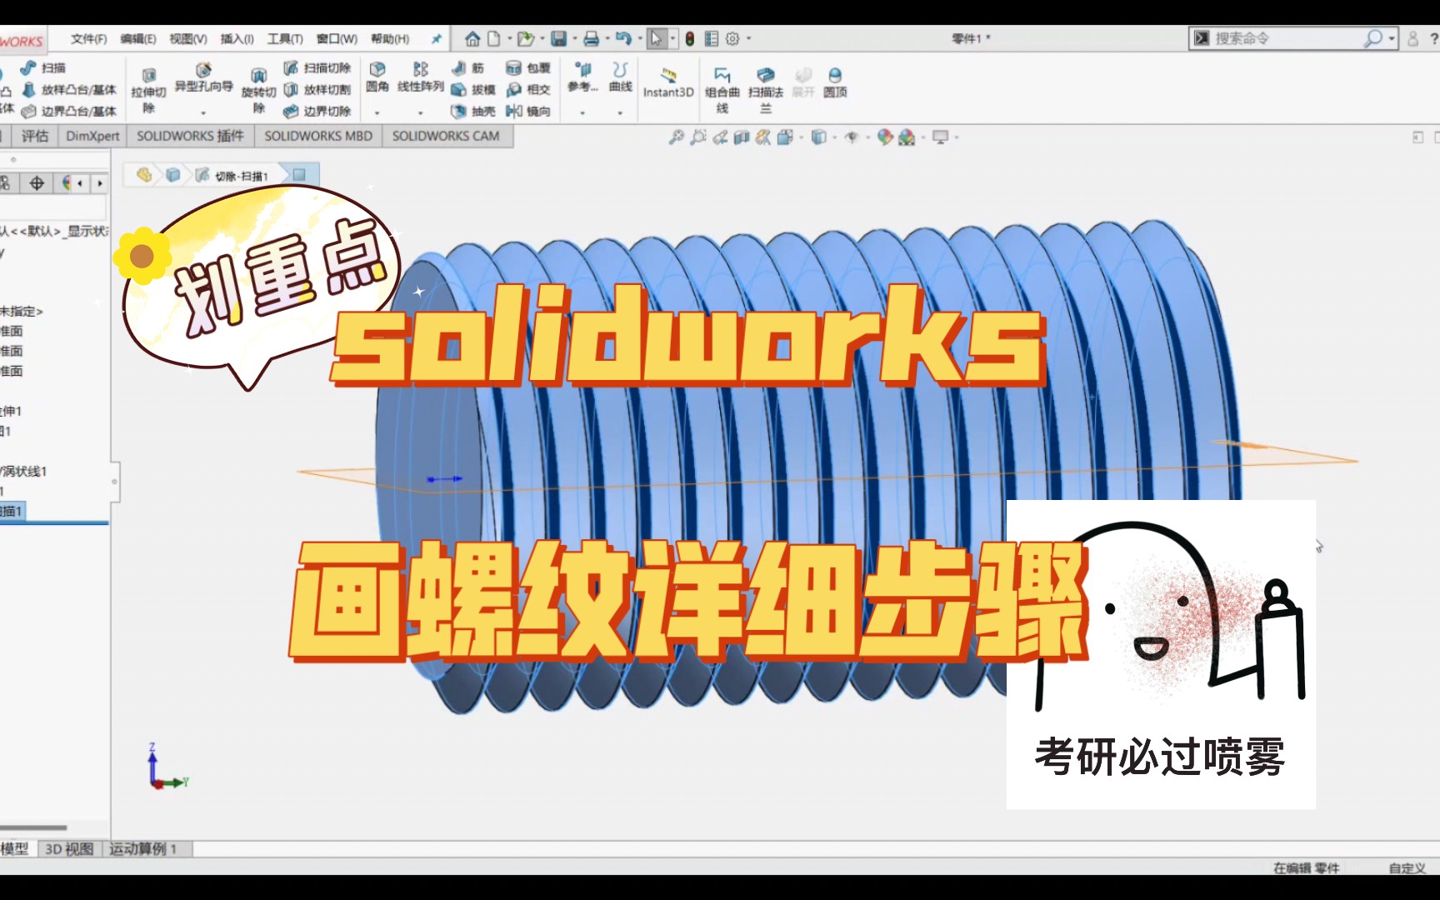Screen dimensions: 1440x900
Task: Toggle Hide/Show Items eye icon
Action: coord(852,137)
